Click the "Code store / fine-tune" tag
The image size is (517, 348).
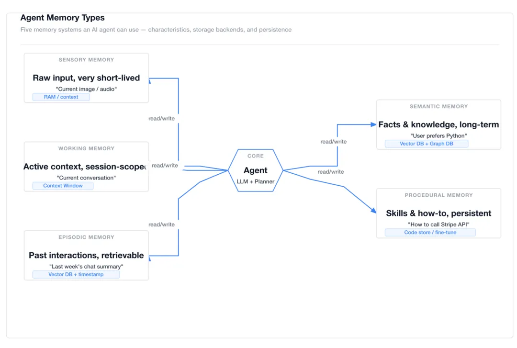[x=430, y=233]
